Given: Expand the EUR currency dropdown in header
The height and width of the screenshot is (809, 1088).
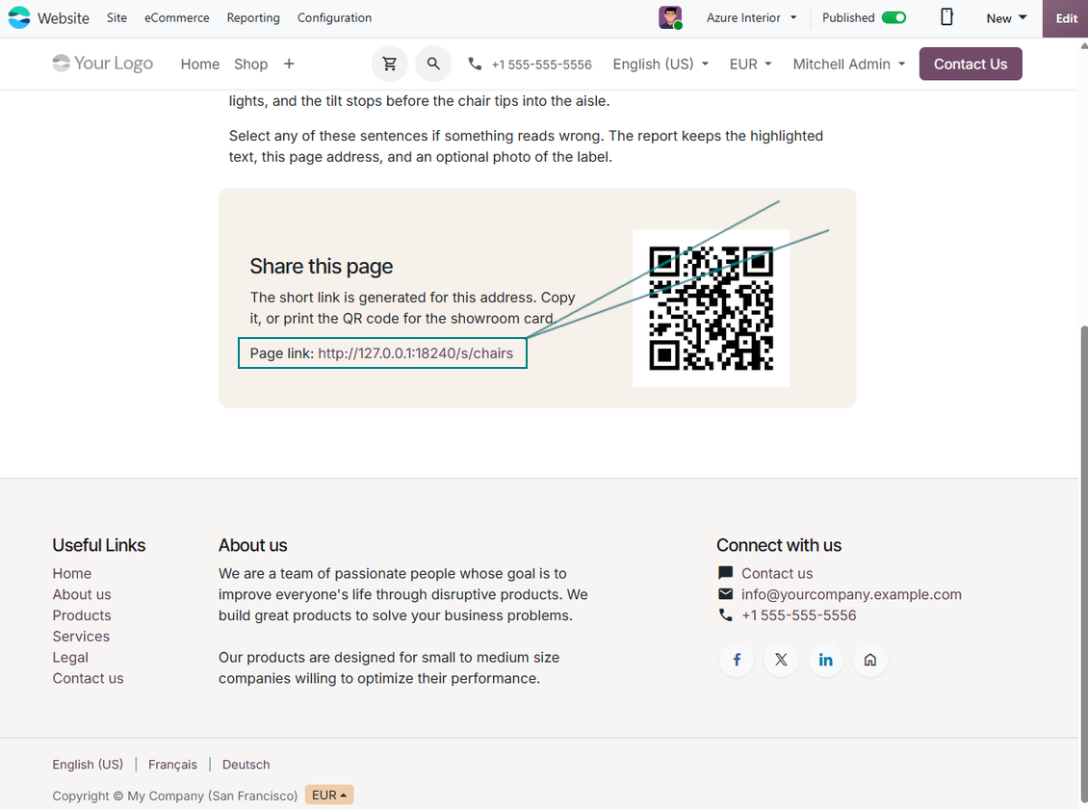Looking at the screenshot, I should click(750, 64).
